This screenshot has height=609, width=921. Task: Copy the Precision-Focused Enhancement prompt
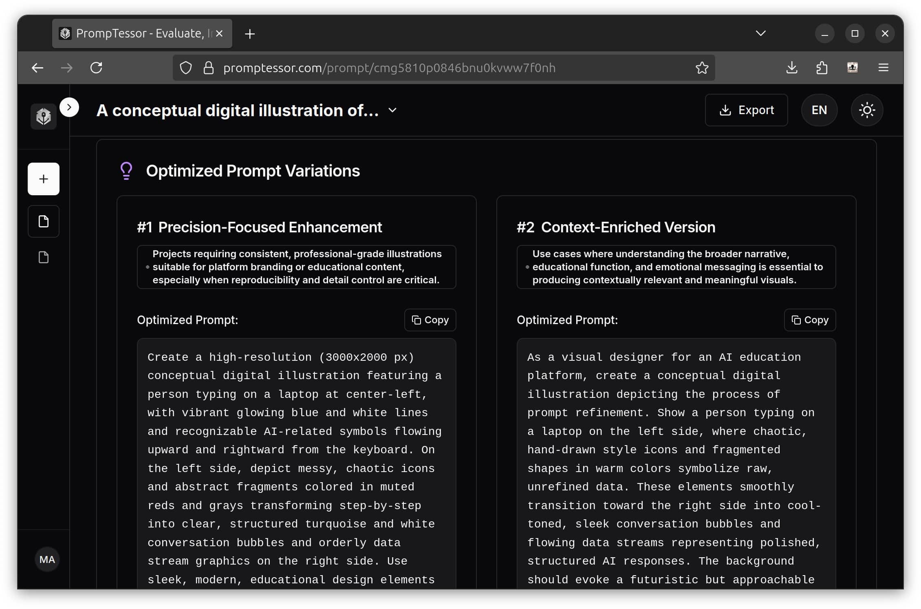pos(430,320)
